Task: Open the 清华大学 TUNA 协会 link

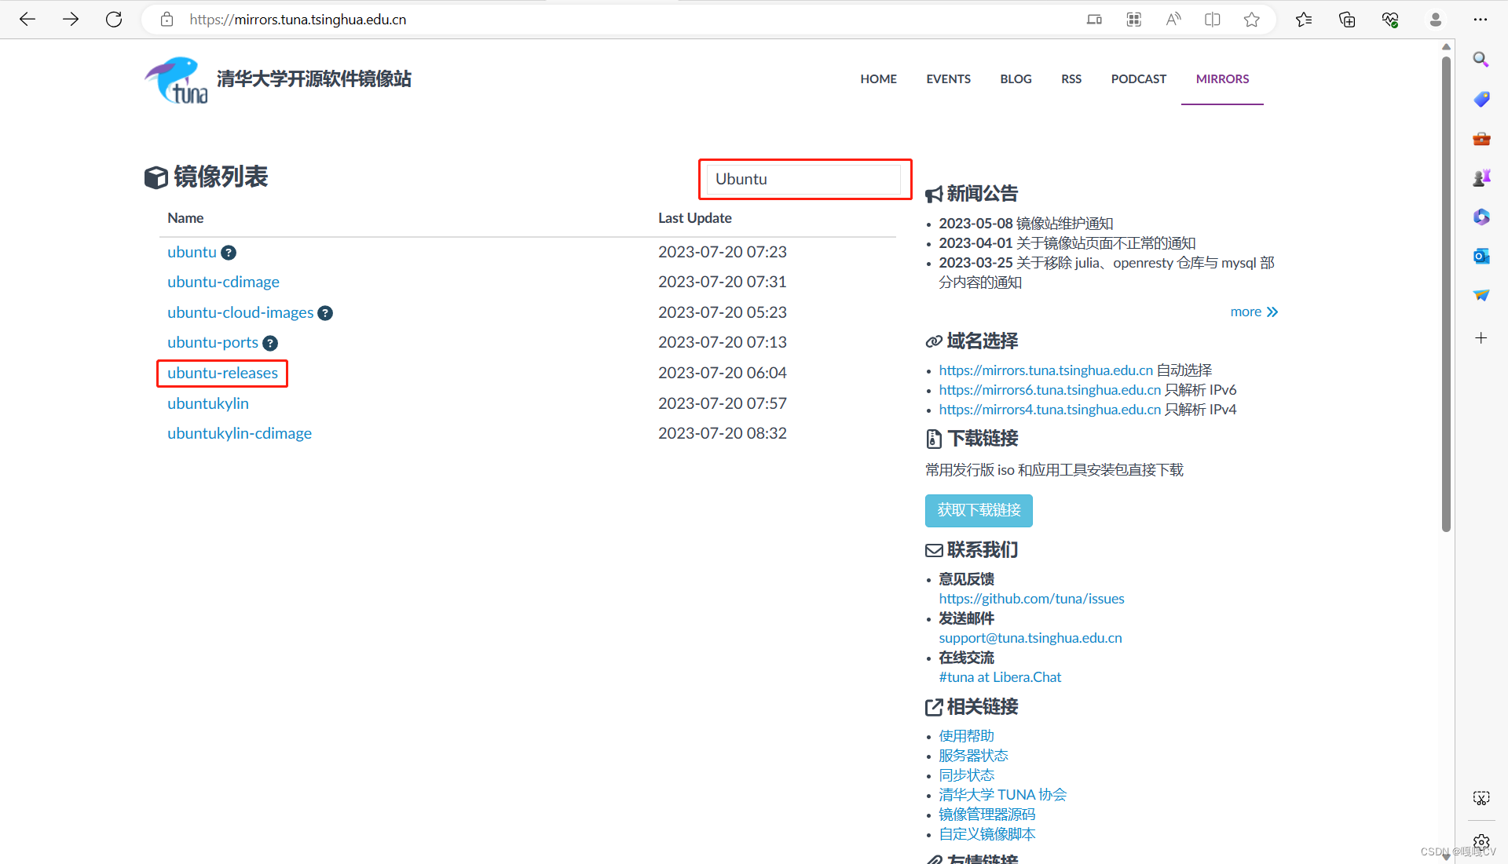Action: point(1002,795)
